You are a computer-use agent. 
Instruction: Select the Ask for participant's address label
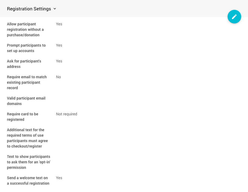tap(24, 64)
